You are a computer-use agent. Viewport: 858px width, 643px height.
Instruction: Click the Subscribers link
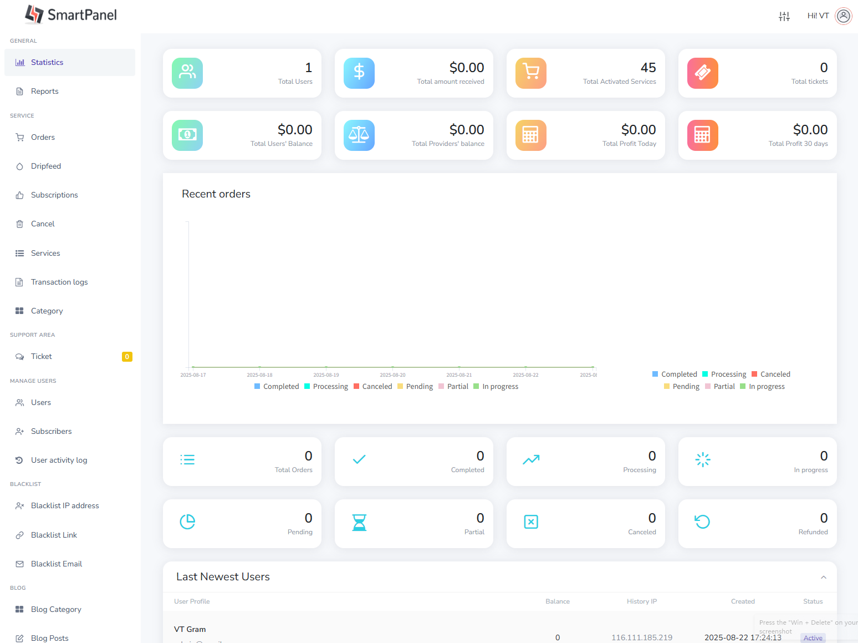point(51,431)
